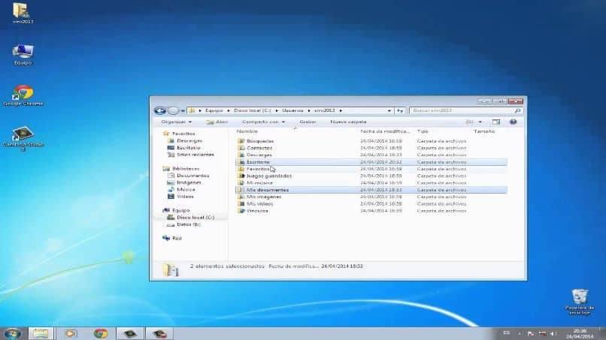The width and height of the screenshot is (606, 340).
Task: Click the Abrir toolbar button
Action: [x=217, y=122]
